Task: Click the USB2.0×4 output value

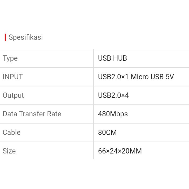Action: coord(113,95)
